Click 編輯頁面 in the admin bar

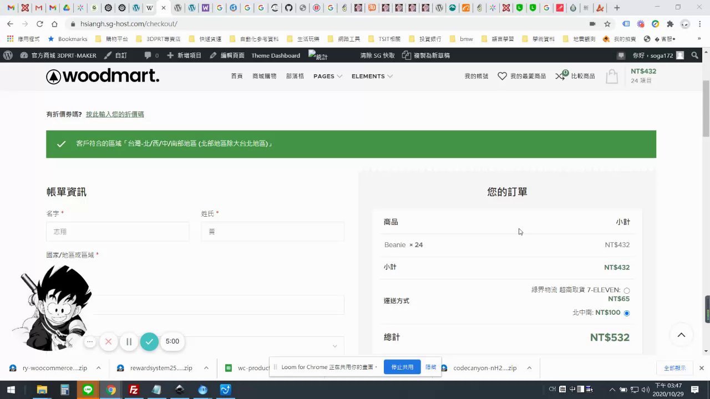227,55
